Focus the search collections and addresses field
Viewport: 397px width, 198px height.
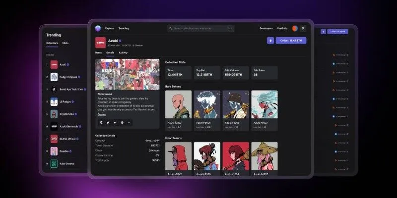[200, 29]
